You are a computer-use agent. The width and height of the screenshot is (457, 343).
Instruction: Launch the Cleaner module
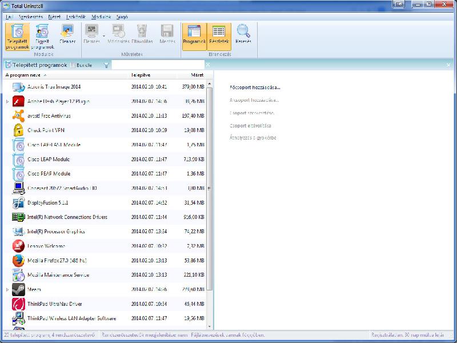tap(67, 34)
